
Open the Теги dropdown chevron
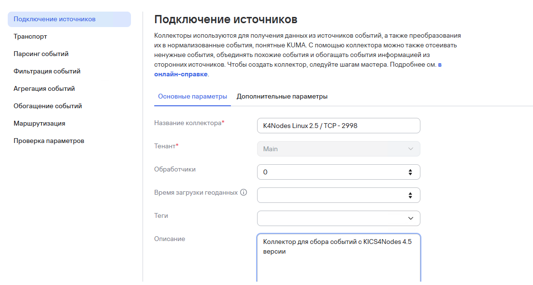(411, 218)
